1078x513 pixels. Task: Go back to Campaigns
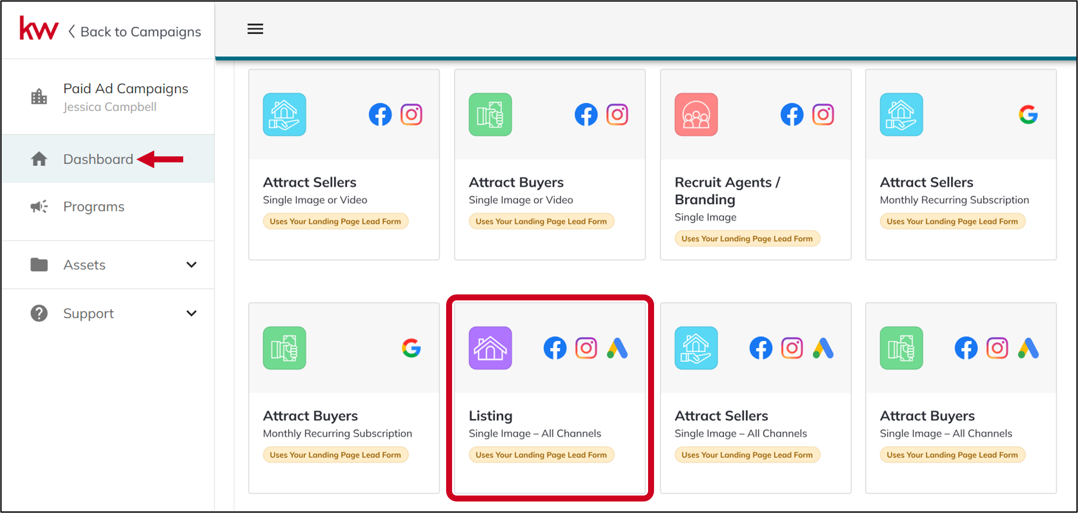tap(135, 32)
